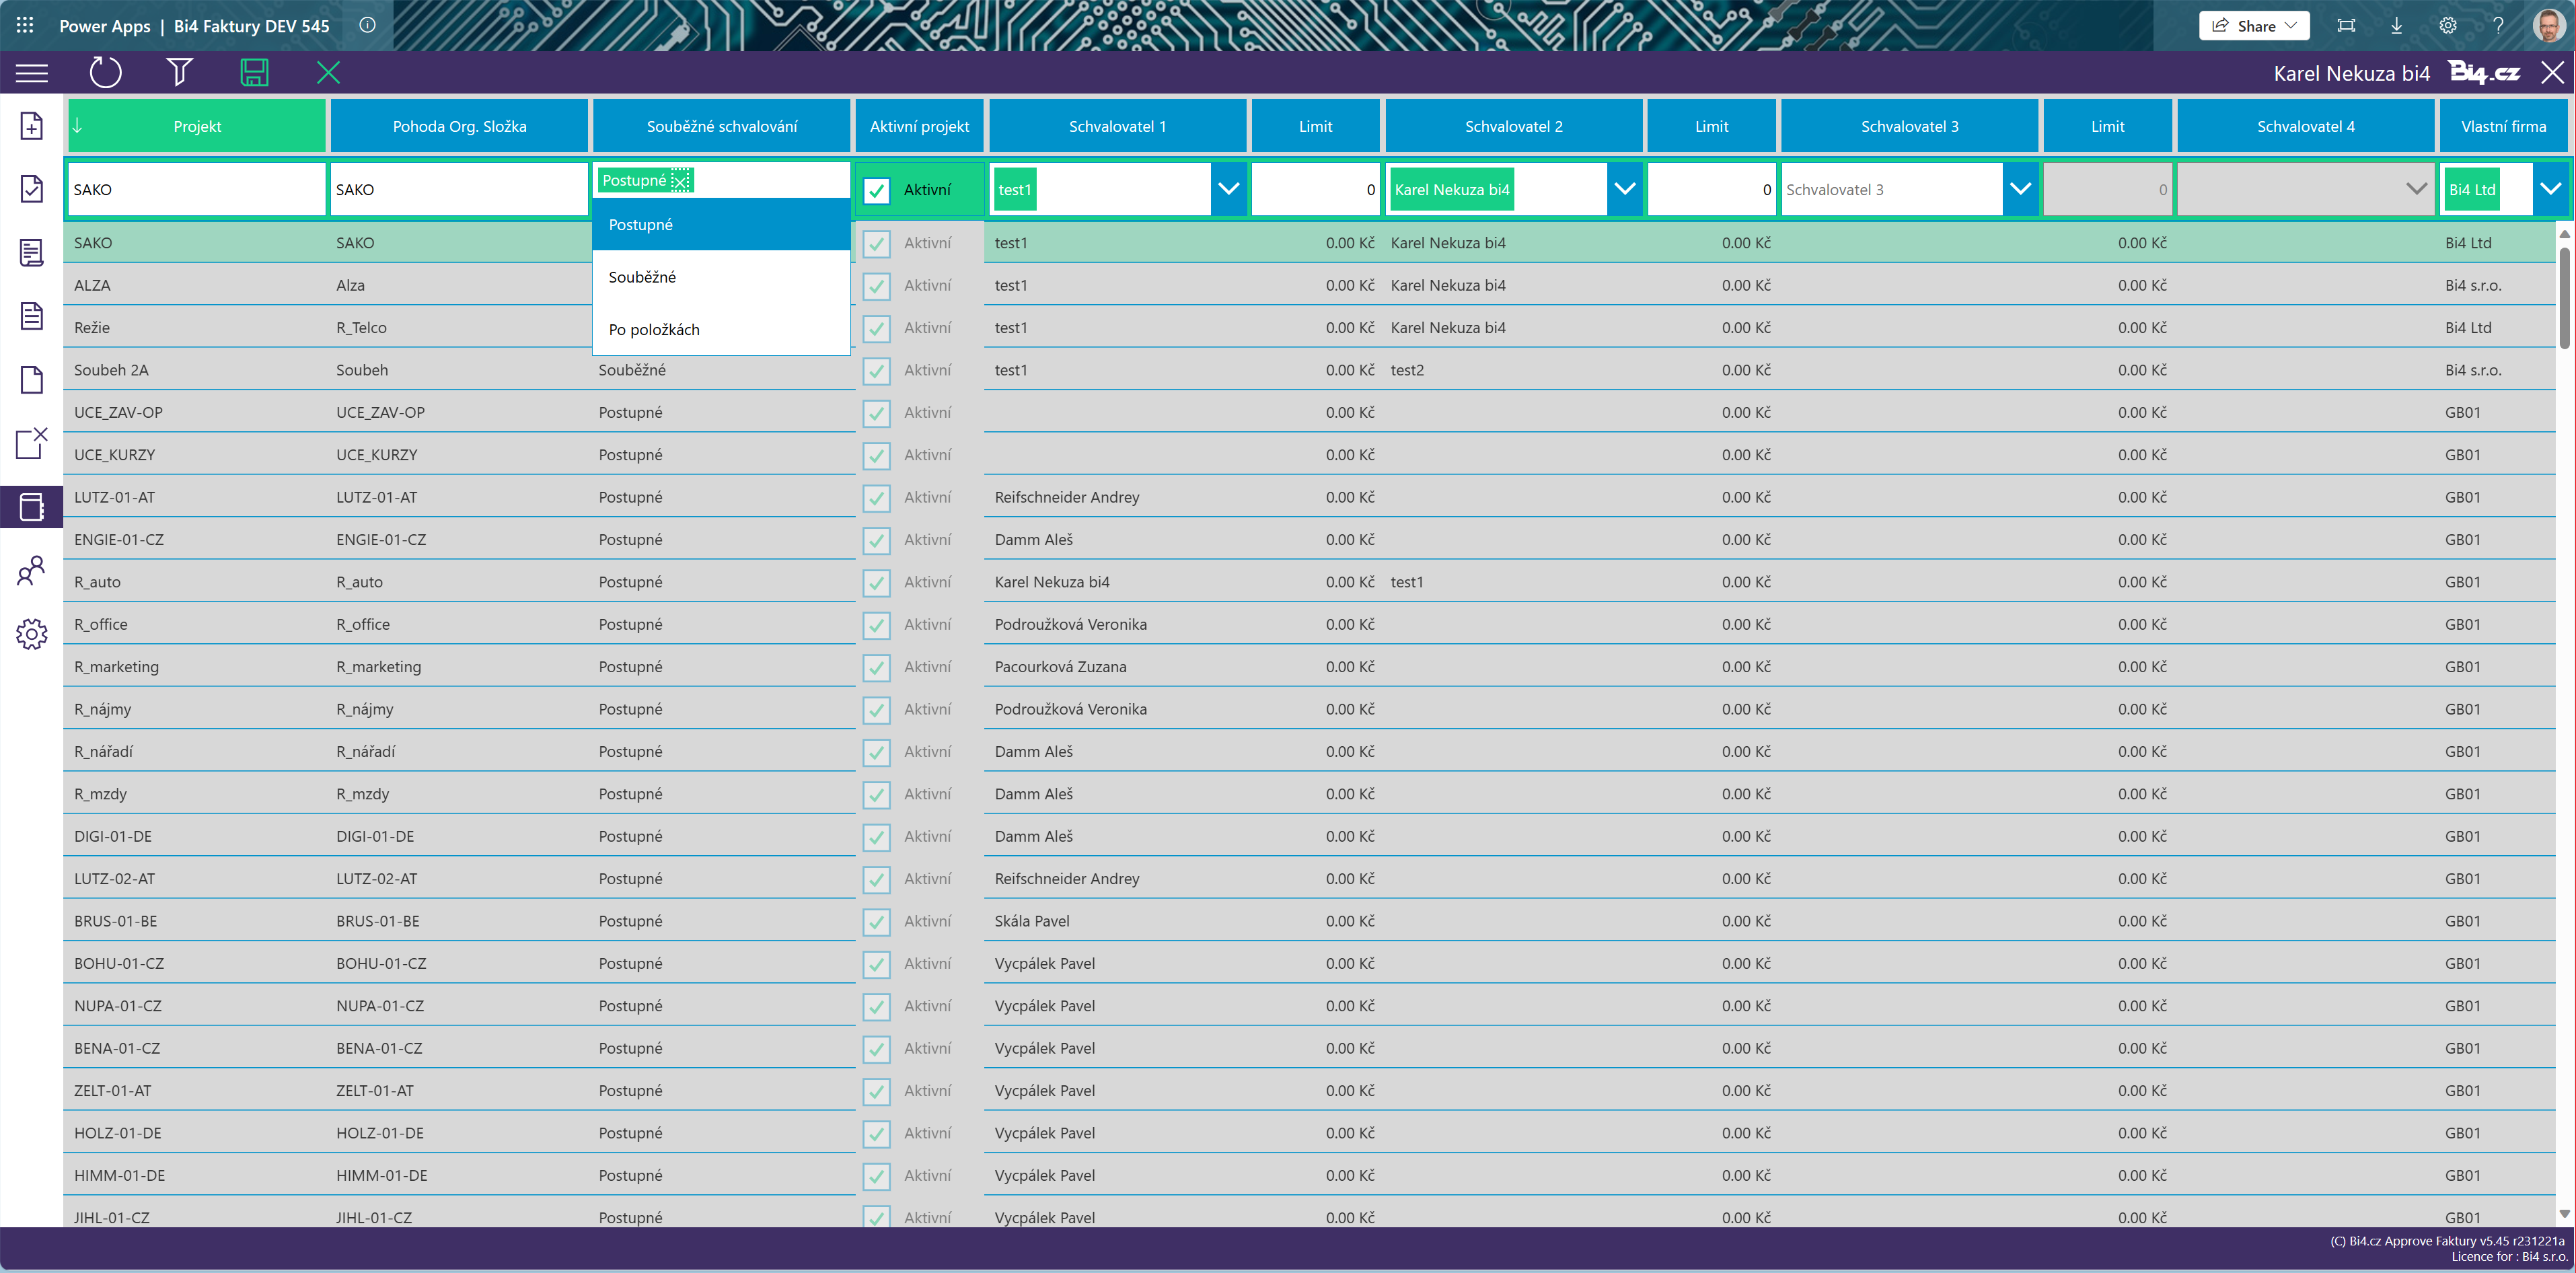The width and height of the screenshot is (2576, 1273).
Task: Expand the Schvalovatel 2 dropdown with Karel Nekuza bi4
Action: (x=1624, y=189)
